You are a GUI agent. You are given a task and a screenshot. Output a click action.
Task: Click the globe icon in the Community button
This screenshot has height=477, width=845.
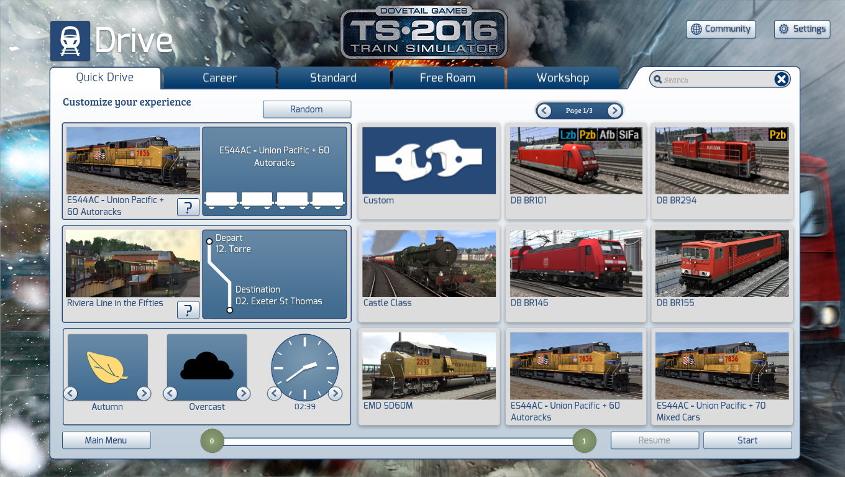697,29
